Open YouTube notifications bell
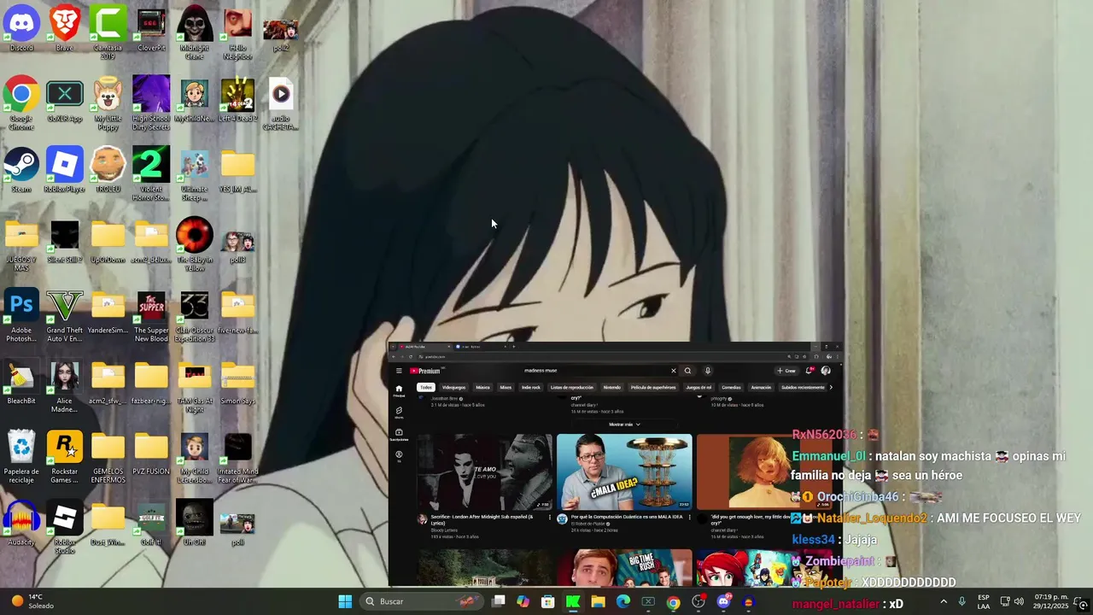 pyautogui.click(x=810, y=371)
